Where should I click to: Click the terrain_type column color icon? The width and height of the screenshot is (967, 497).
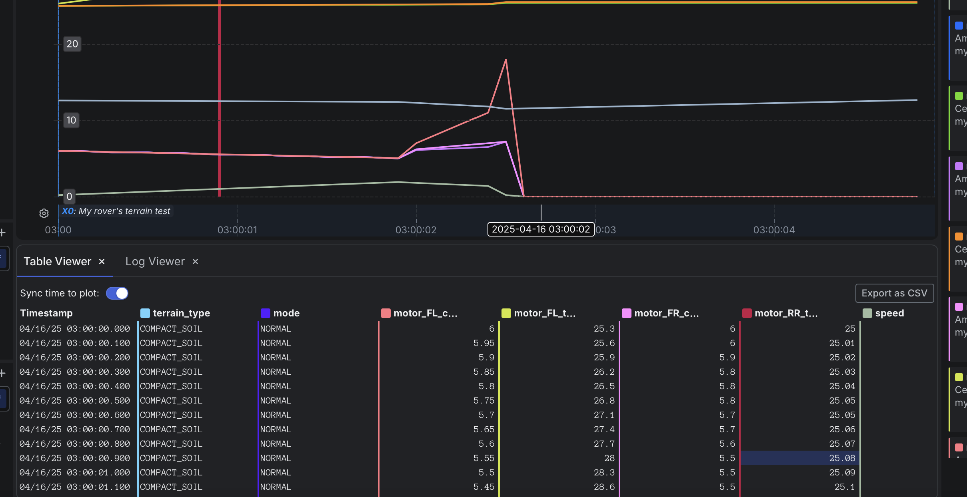[x=145, y=313]
